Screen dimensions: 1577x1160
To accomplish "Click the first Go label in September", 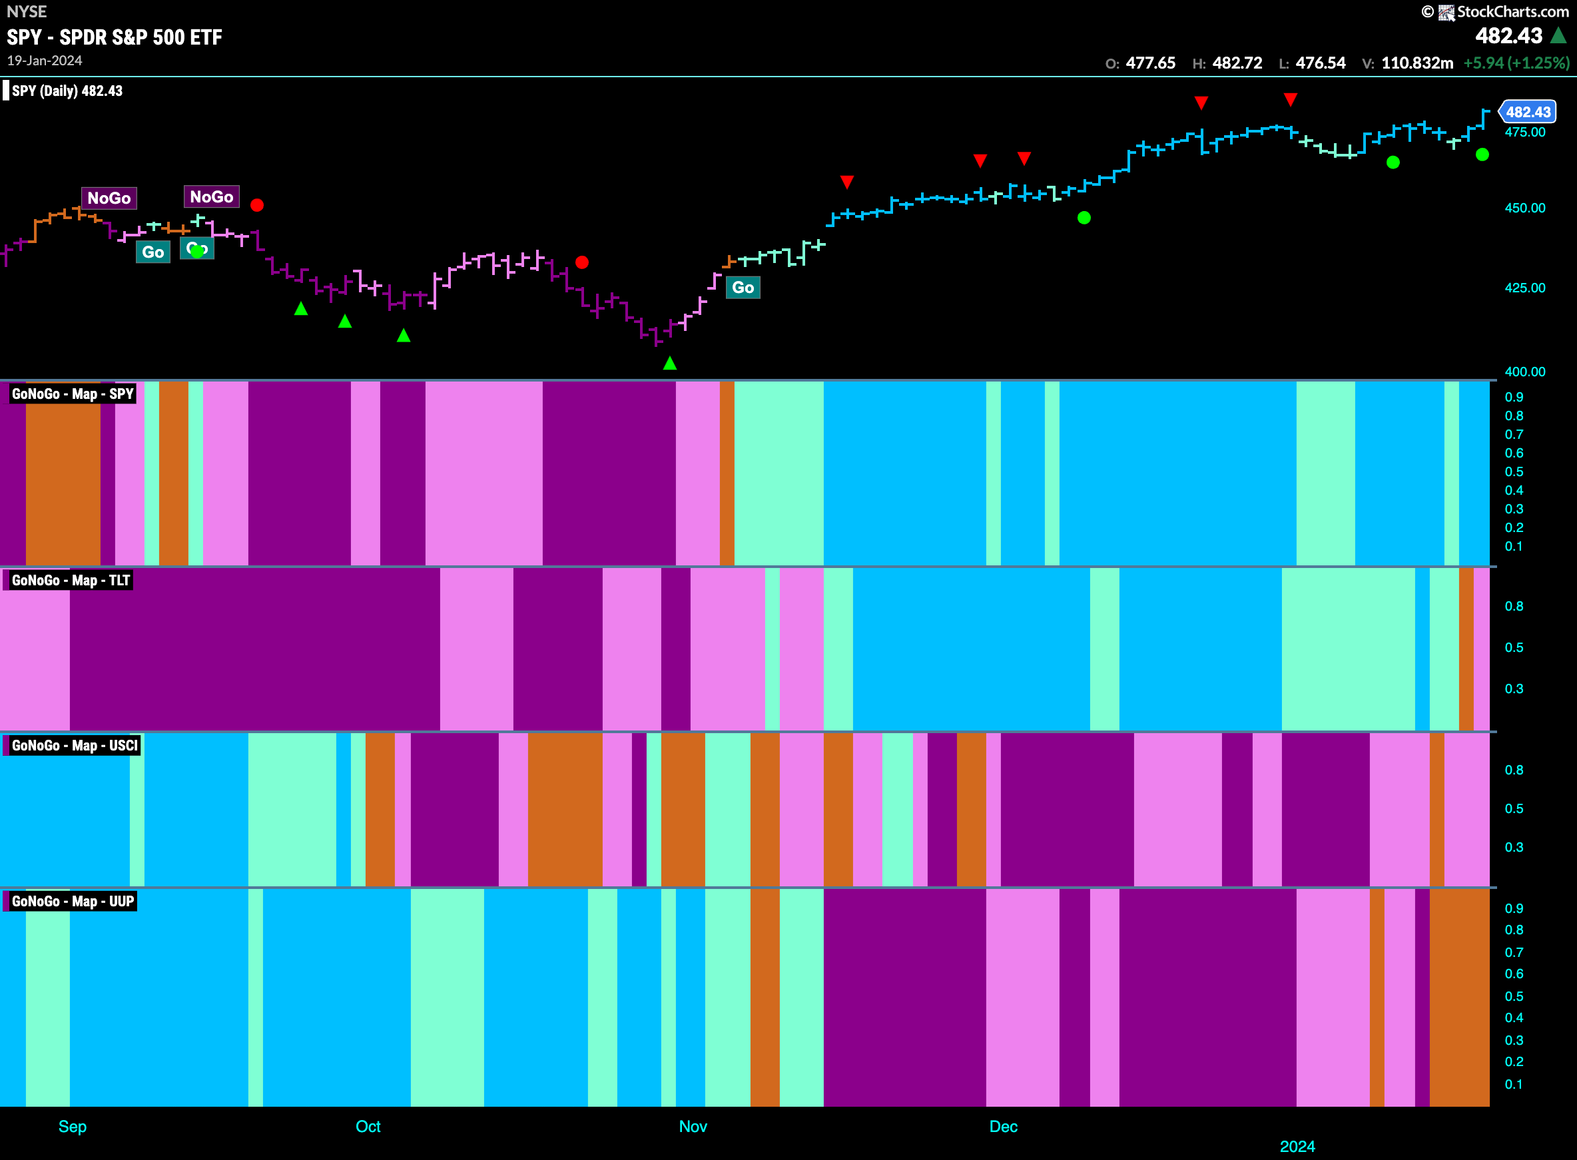I will tap(153, 252).
